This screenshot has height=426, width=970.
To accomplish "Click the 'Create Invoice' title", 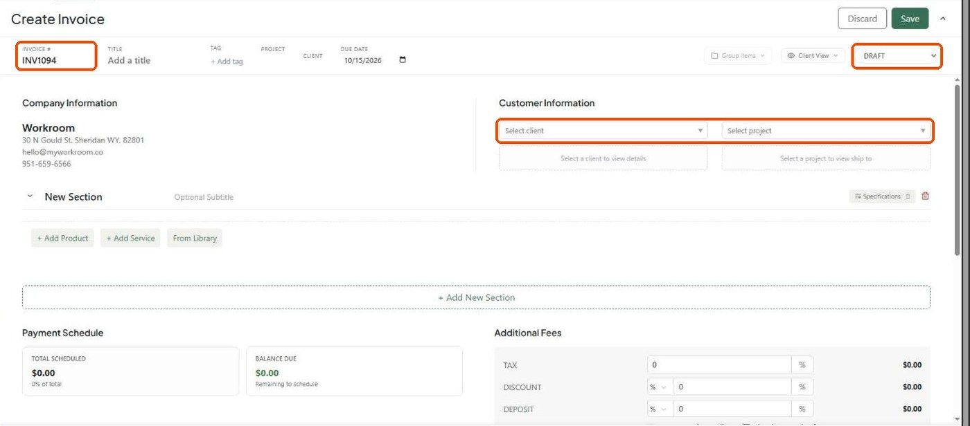I will click(x=58, y=19).
